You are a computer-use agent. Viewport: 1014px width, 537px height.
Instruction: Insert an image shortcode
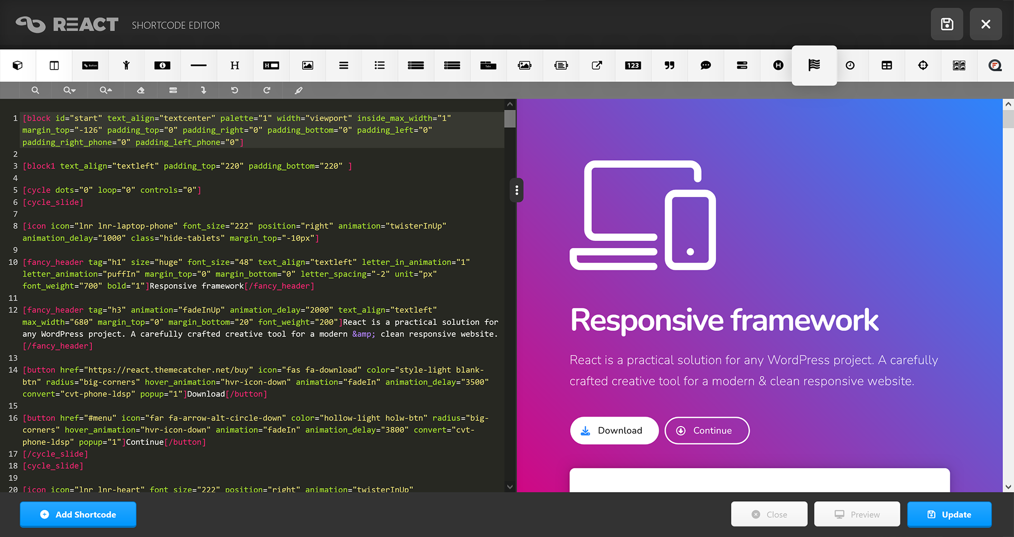click(307, 65)
